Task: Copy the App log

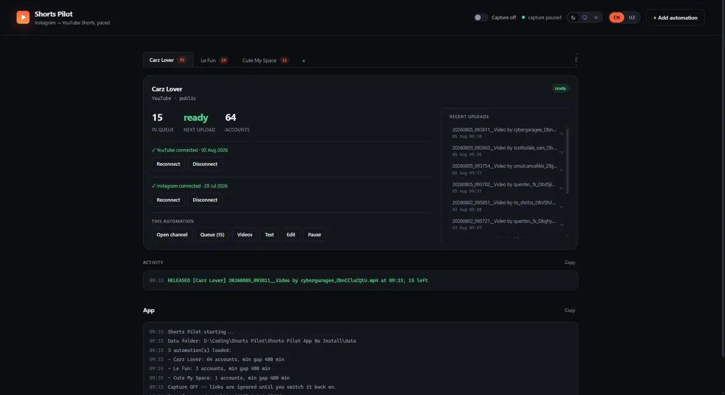Action: (x=570, y=311)
